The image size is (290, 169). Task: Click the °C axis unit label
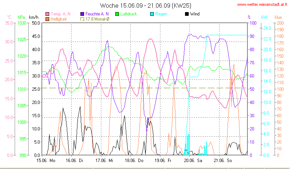tap(9, 17)
